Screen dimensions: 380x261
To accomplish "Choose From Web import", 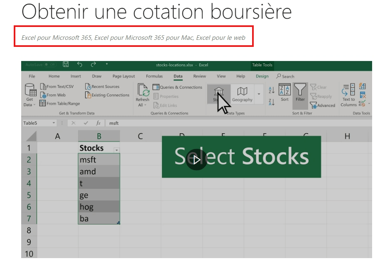I will (53, 95).
